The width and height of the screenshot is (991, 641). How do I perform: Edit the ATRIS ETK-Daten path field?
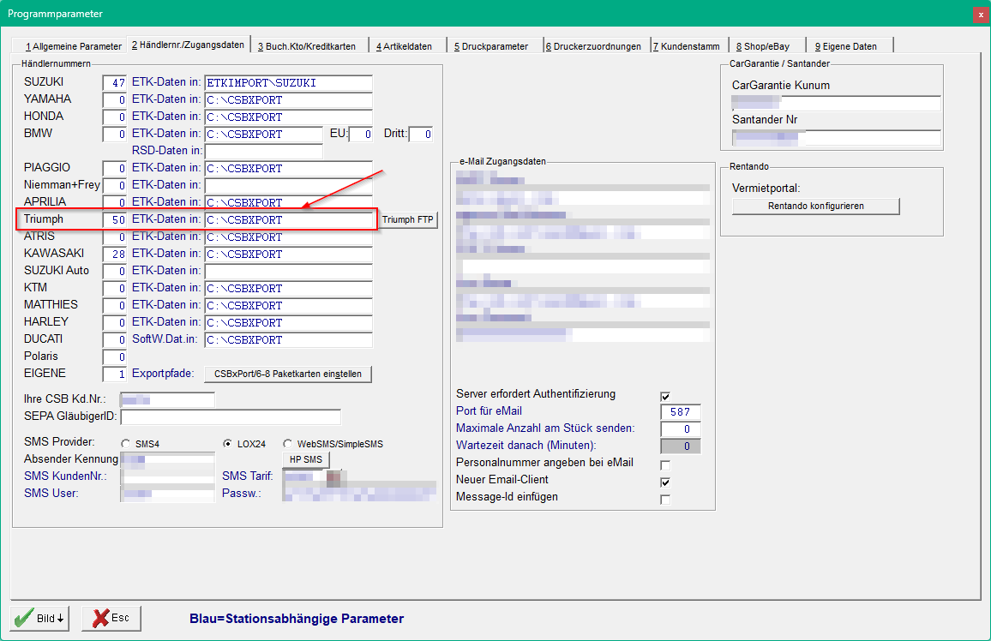coord(288,237)
